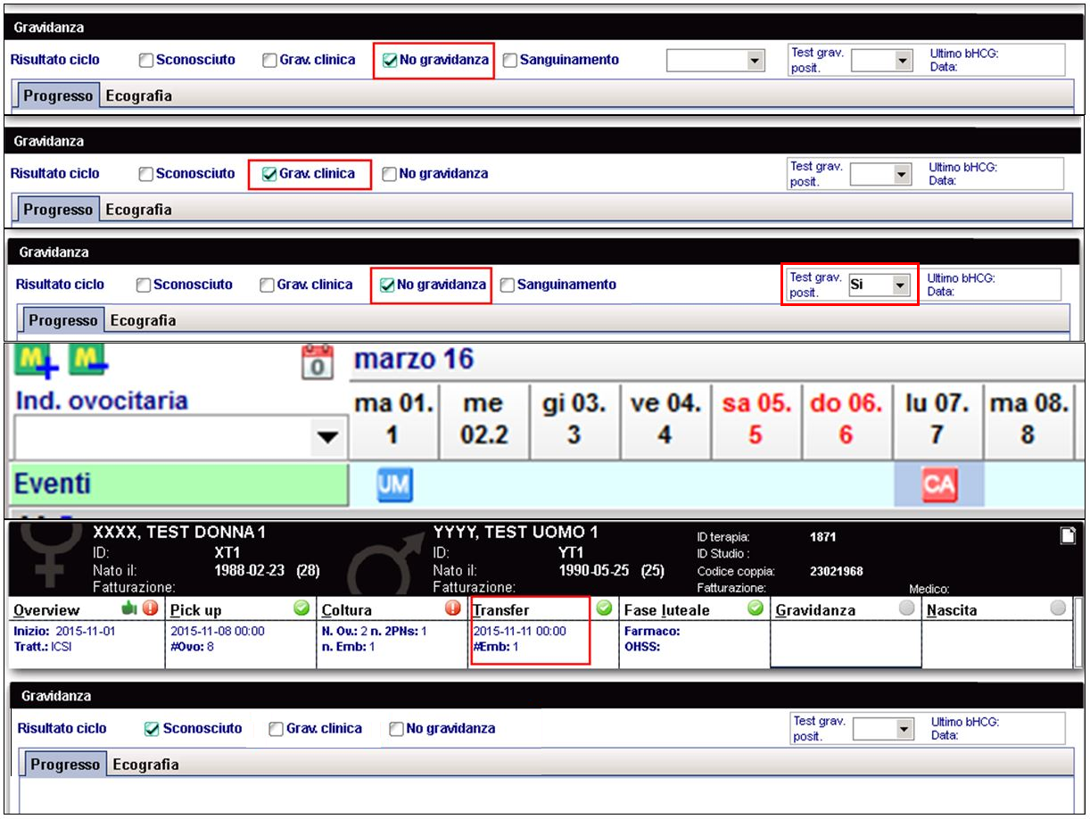Open Ecografia tab in the panel with Test grav. Si

(144, 320)
